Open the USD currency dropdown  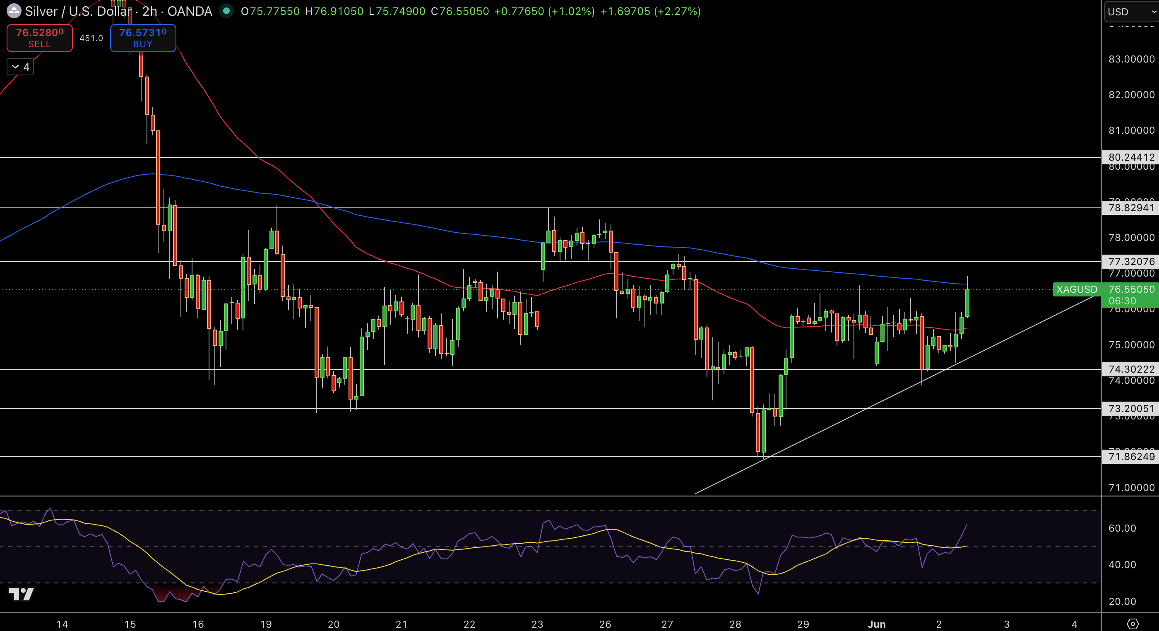pyautogui.click(x=1132, y=12)
